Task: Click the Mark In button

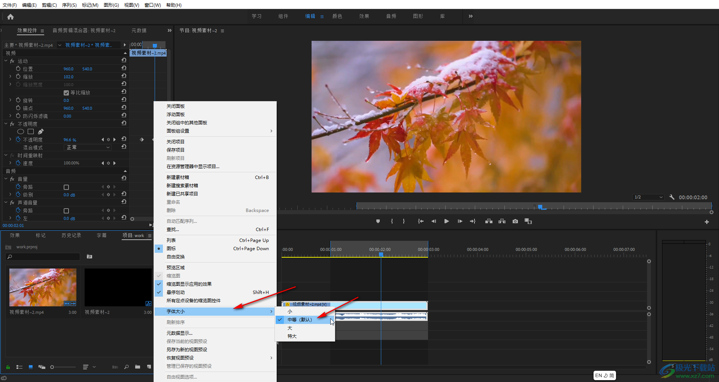Action: (392, 221)
